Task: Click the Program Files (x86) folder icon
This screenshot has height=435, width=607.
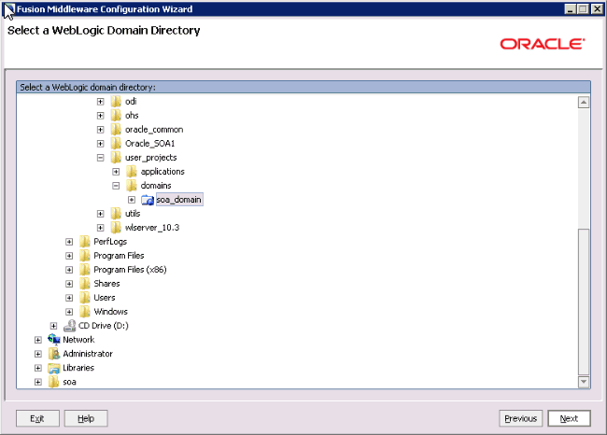Action: 85,270
